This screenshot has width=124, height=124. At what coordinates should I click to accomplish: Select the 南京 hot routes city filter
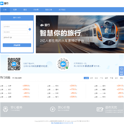tap(106, 78)
